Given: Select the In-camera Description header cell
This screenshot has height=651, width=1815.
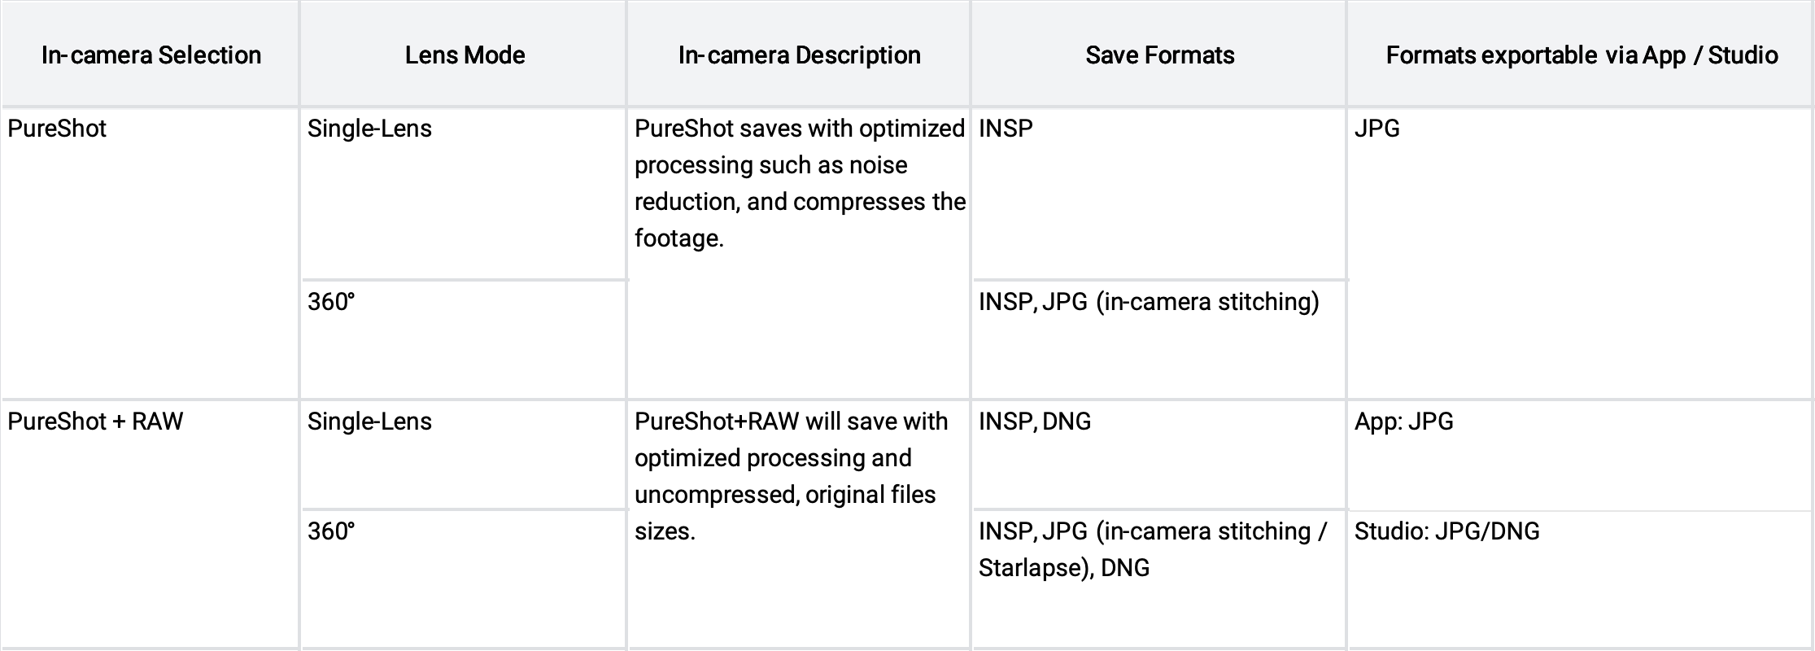Looking at the screenshot, I should (799, 55).
